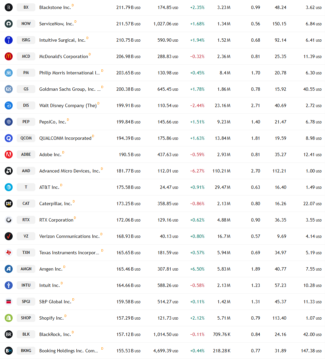Image resolution: width=325 pixels, height=359 pixels.
Task: Click the McDonald's golden arches logo
Action: point(9,56)
